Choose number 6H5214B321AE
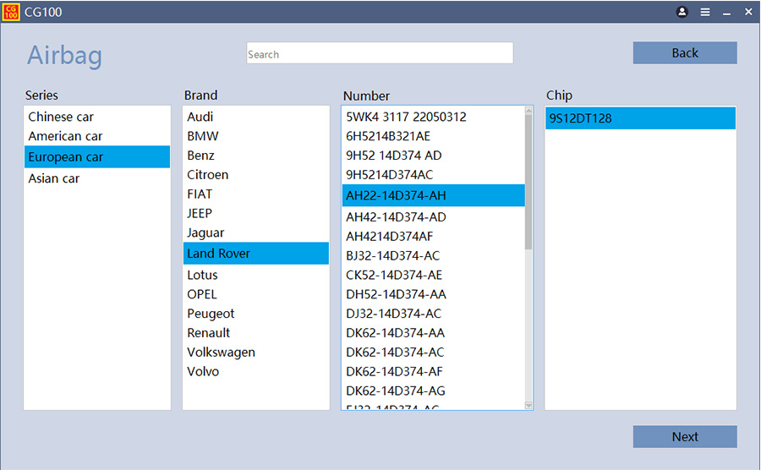This screenshot has width=761, height=470. click(388, 136)
